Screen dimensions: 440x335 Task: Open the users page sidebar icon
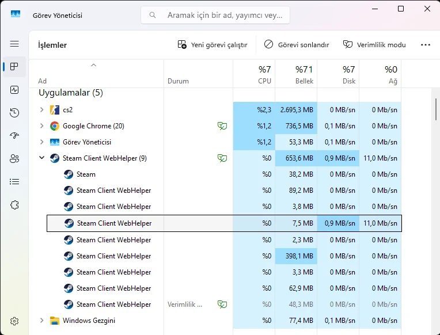(14, 159)
